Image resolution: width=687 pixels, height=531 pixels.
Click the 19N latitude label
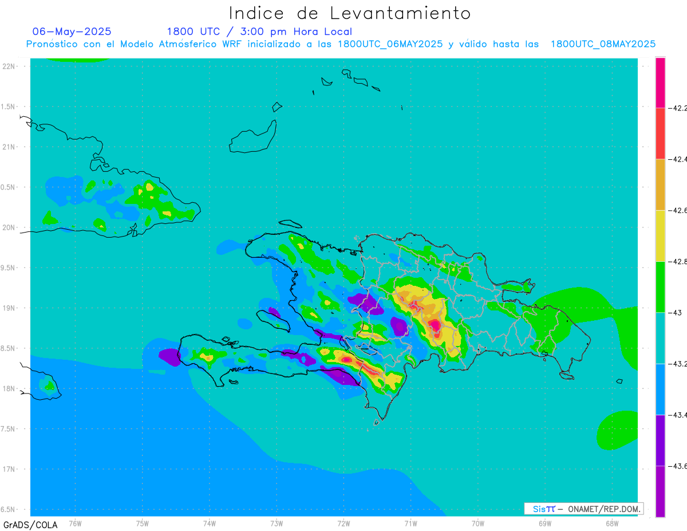coord(9,308)
